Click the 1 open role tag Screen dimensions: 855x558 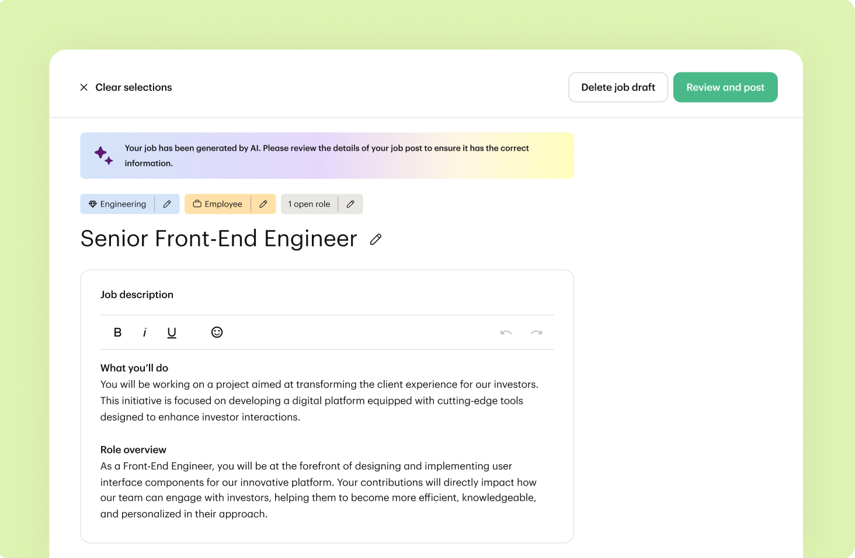pos(309,204)
